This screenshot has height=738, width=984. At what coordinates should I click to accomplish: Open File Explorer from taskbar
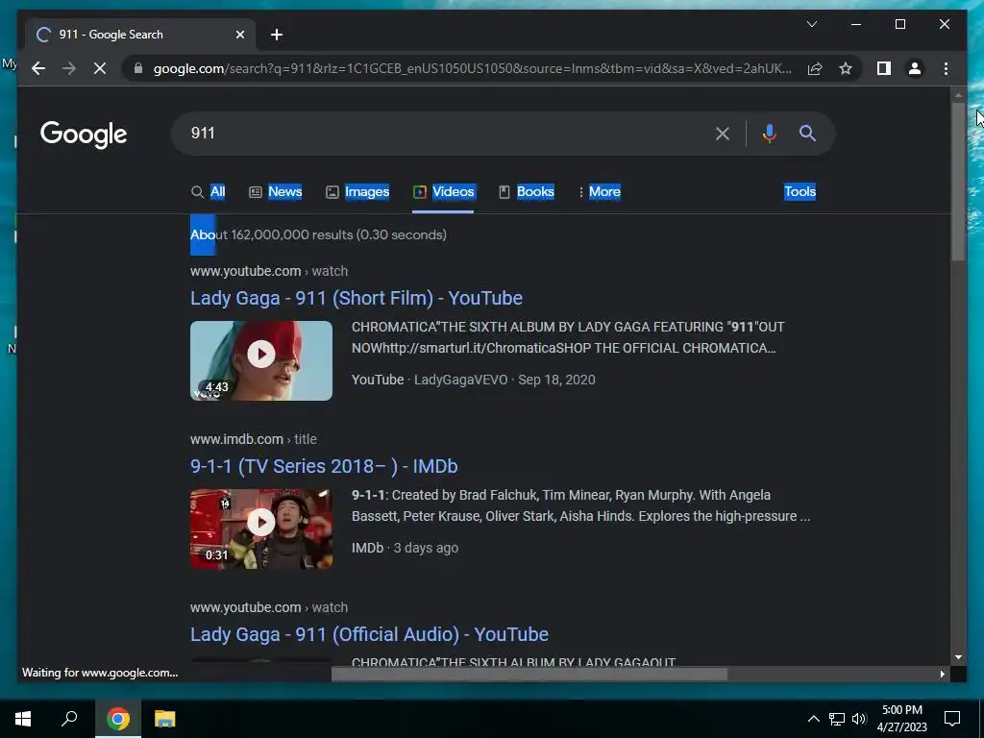point(164,719)
